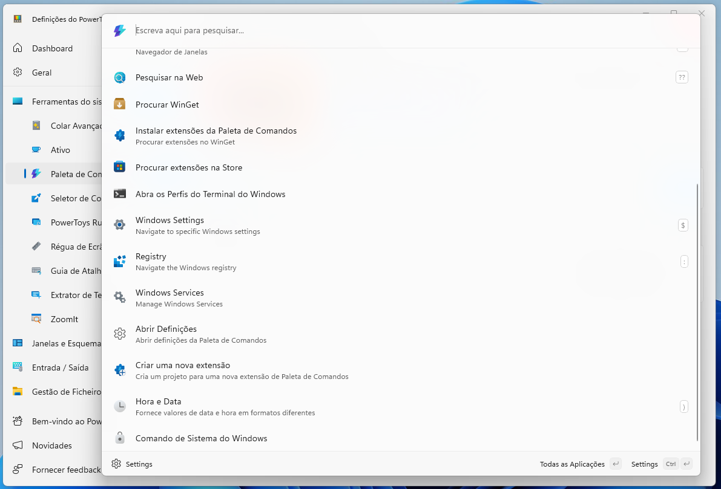Select Criar uma nova extensão entry
The height and width of the screenshot is (489, 721).
400,370
